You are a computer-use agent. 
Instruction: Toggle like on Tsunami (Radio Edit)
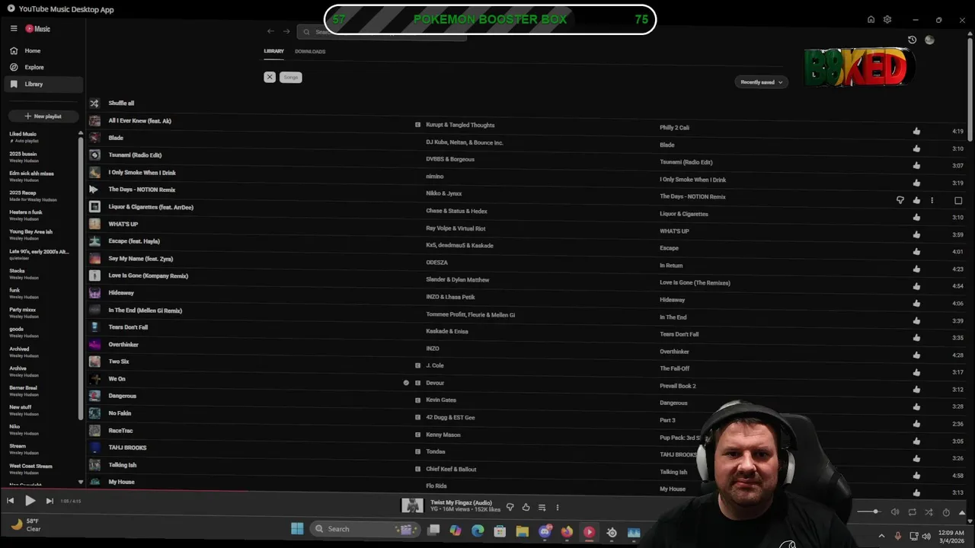tap(916, 165)
